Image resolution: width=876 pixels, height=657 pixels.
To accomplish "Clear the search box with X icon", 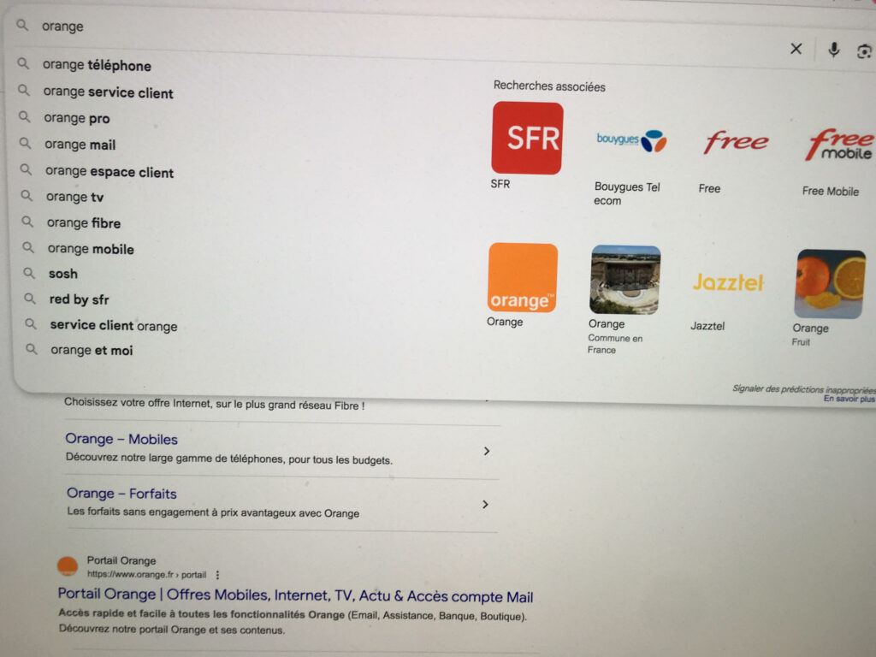I will pyautogui.click(x=796, y=49).
